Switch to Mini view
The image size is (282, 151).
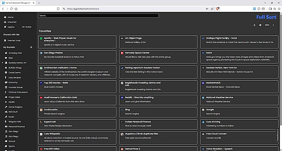coord(267,25)
